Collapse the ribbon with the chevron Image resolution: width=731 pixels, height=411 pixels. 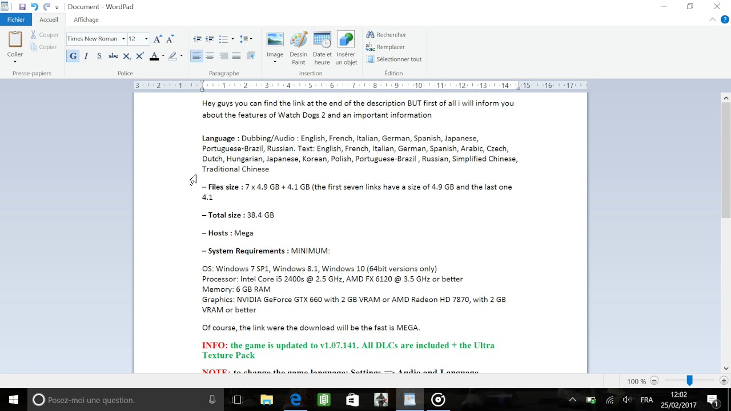[x=712, y=19]
